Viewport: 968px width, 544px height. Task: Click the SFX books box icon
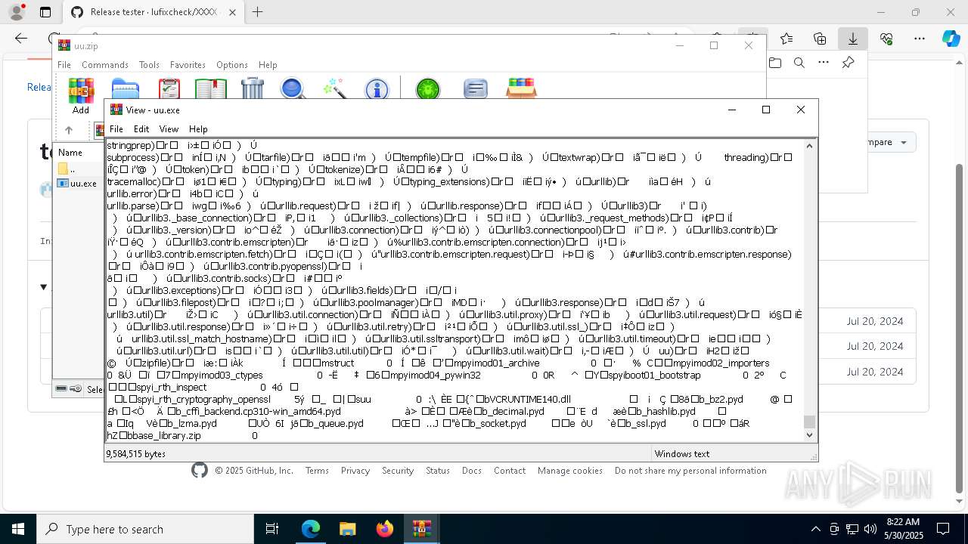coord(522,89)
